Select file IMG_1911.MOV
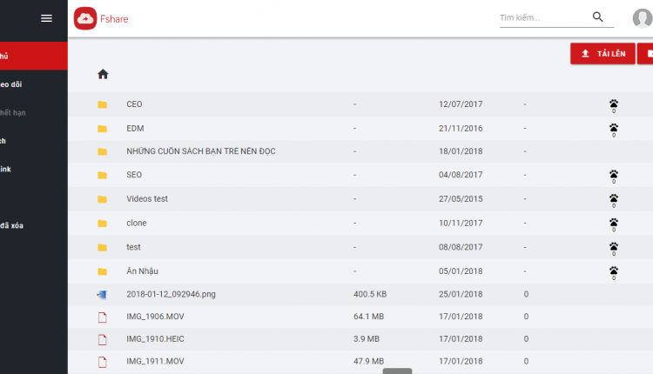653x374 pixels. 155,362
